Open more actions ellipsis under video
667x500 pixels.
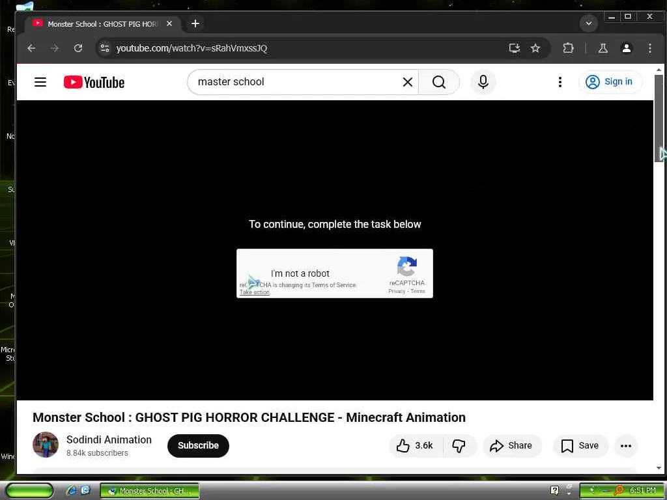(626, 445)
